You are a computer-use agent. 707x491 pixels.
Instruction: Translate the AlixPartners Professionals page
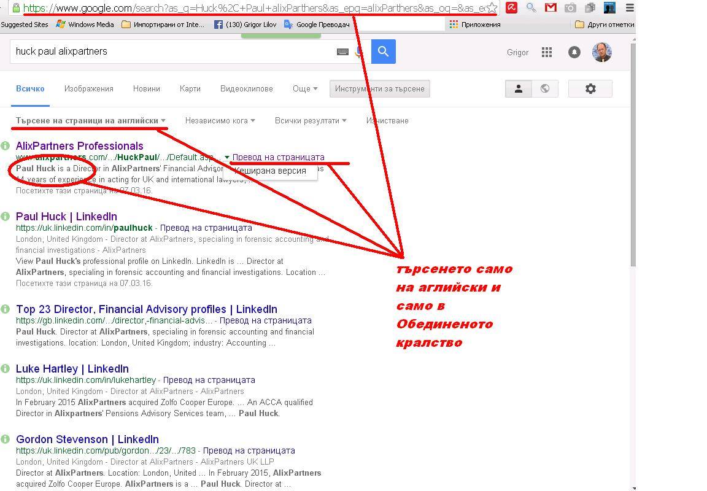click(x=278, y=157)
